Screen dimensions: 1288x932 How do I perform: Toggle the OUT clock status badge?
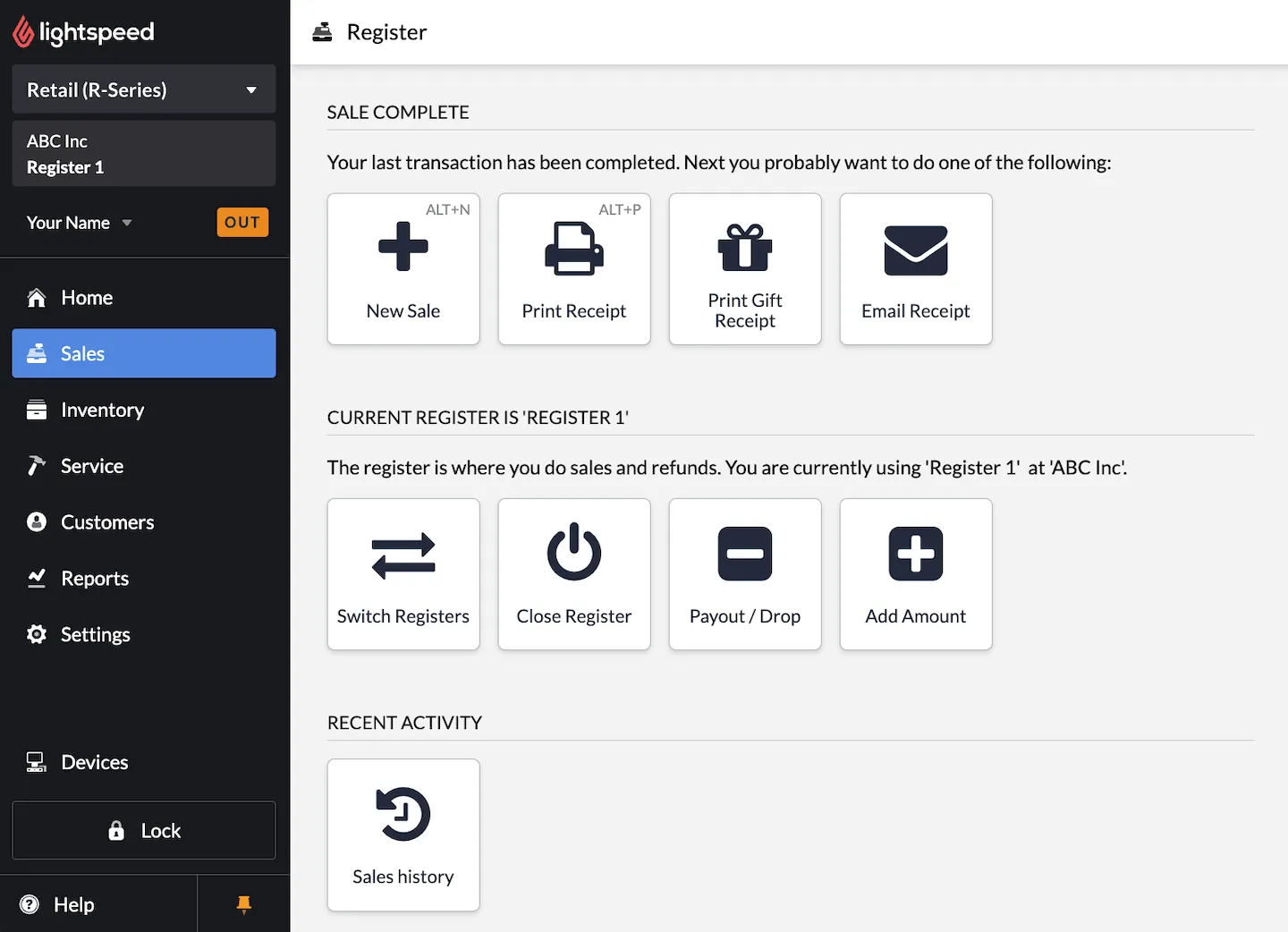(242, 222)
